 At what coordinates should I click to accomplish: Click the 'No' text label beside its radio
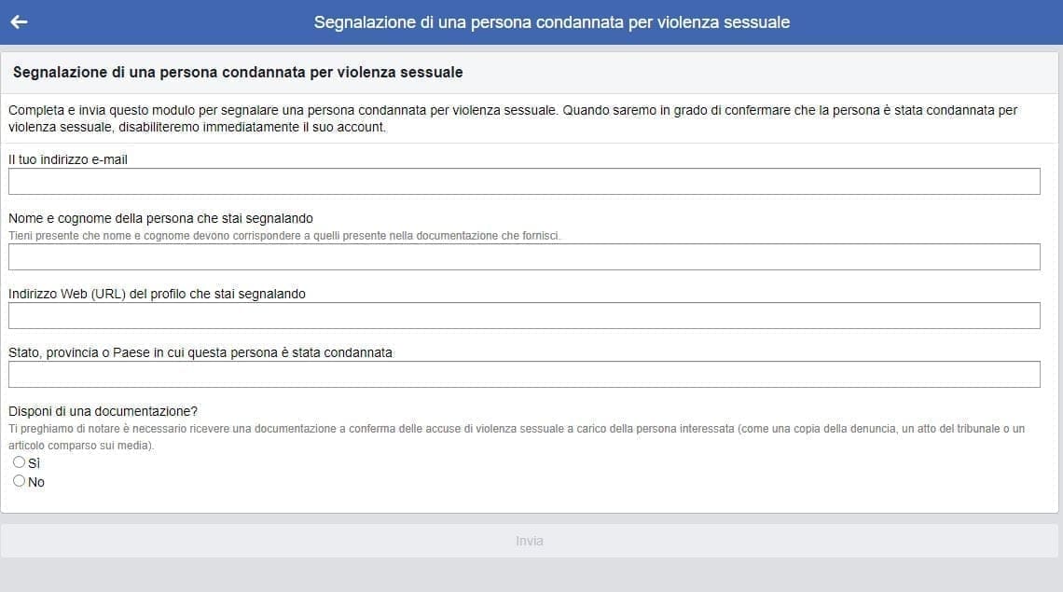(36, 482)
